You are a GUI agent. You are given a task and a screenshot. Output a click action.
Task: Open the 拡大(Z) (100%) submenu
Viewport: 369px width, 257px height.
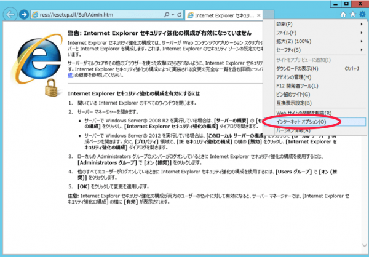315,41
